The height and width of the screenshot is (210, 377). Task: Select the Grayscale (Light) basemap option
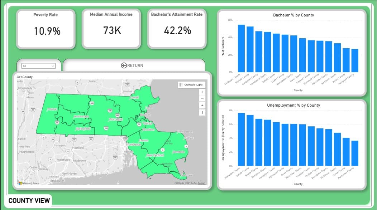click(x=194, y=84)
